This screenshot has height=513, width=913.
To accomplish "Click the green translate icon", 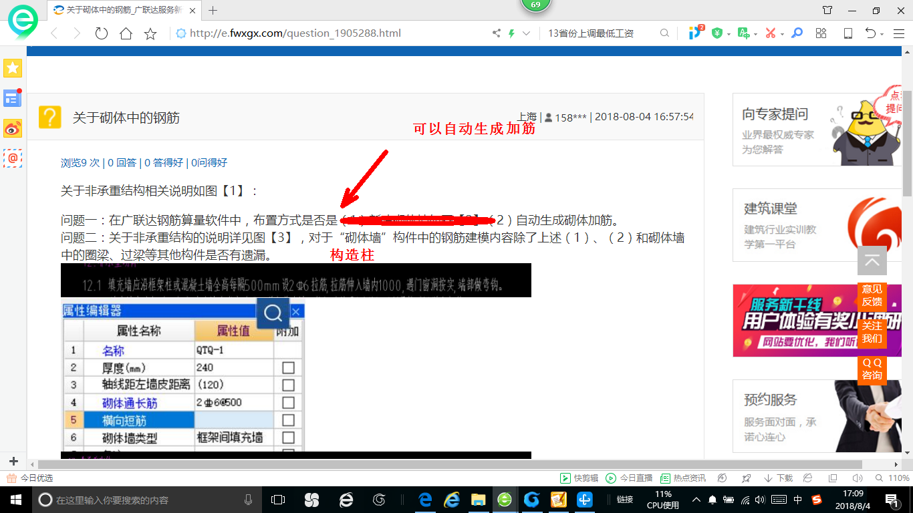I will [x=743, y=33].
